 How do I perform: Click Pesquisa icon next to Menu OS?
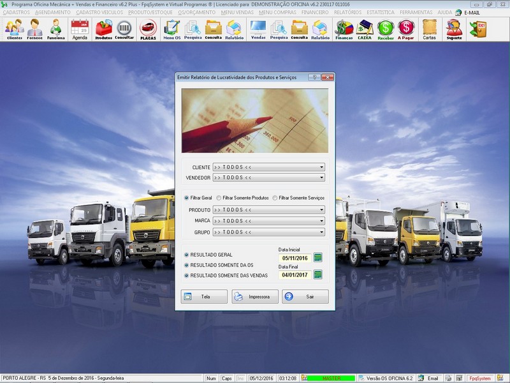pos(193,29)
